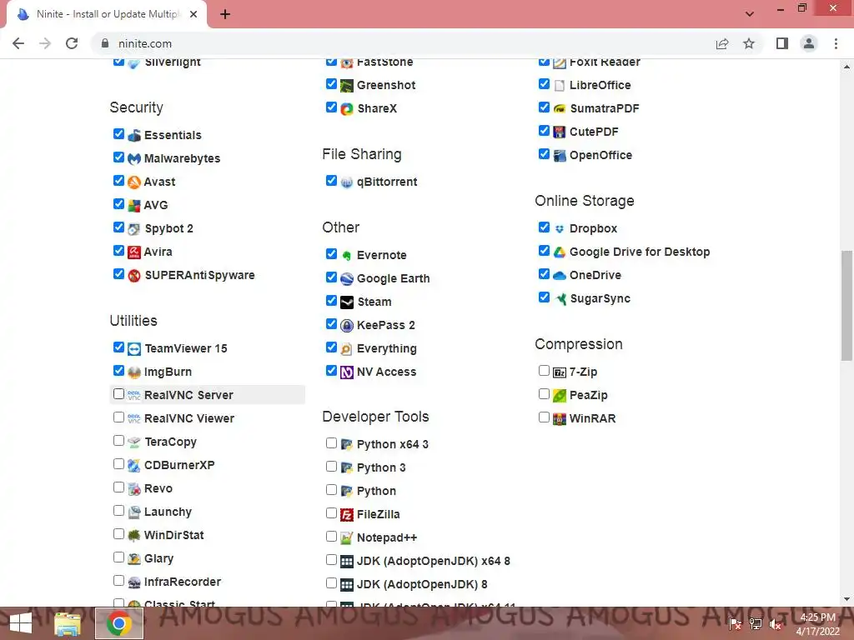Click the ImgBurn icon
This screenshot has height=640, width=854.
click(x=134, y=372)
